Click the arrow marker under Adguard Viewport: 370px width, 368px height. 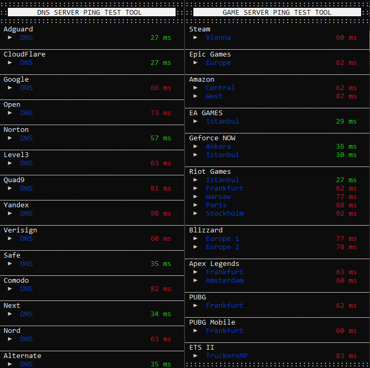coord(10,38)
